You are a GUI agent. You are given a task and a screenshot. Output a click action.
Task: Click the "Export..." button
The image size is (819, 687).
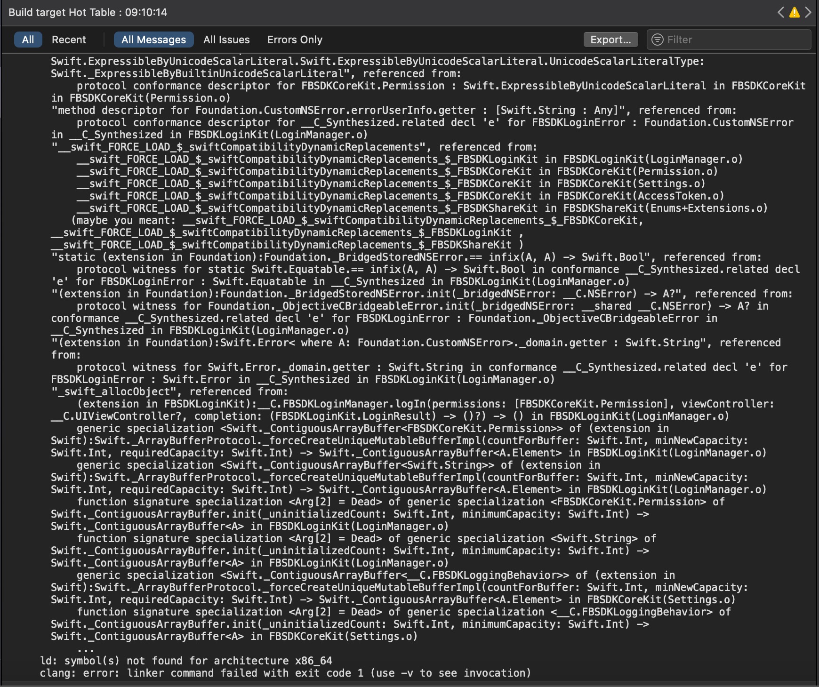pyautogui.click(x=610, y=40)
